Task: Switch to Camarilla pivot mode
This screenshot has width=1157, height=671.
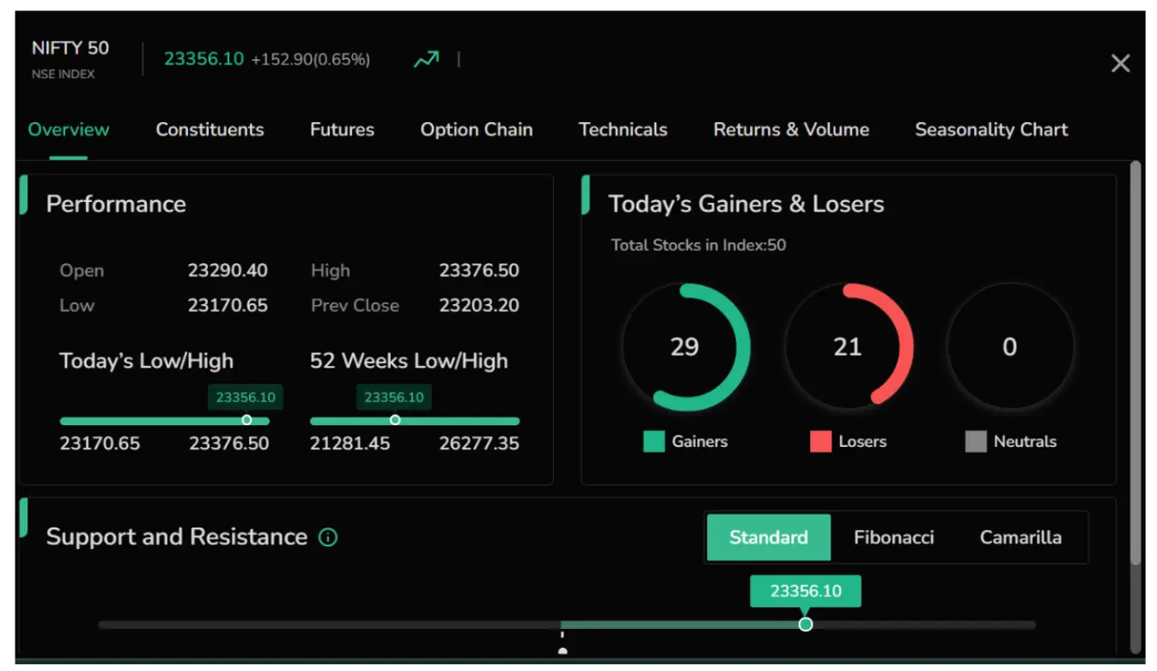Action: 1020,538
